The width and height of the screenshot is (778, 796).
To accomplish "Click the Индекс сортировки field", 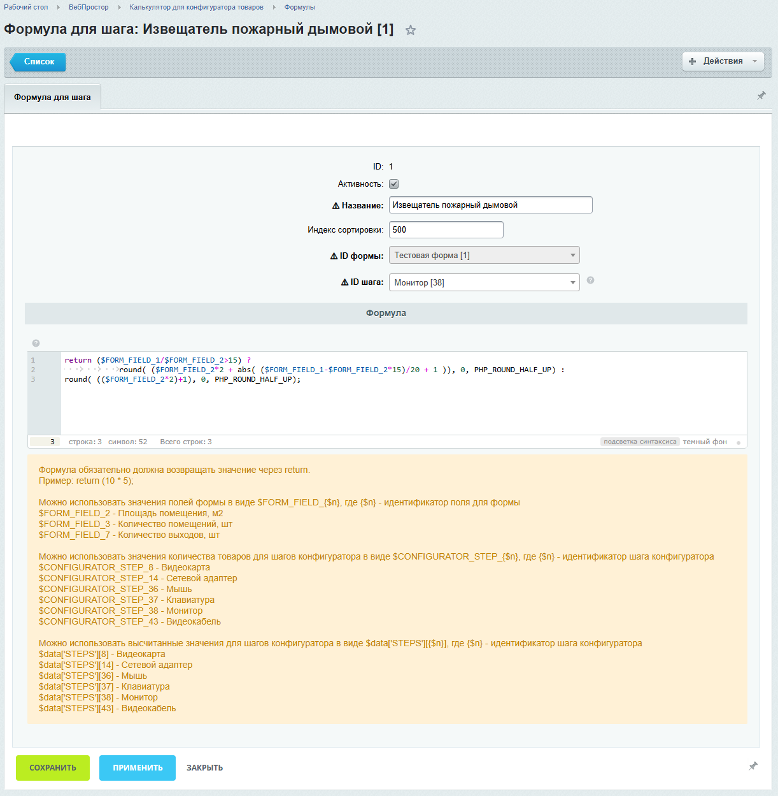I will [x=446, y=230].
